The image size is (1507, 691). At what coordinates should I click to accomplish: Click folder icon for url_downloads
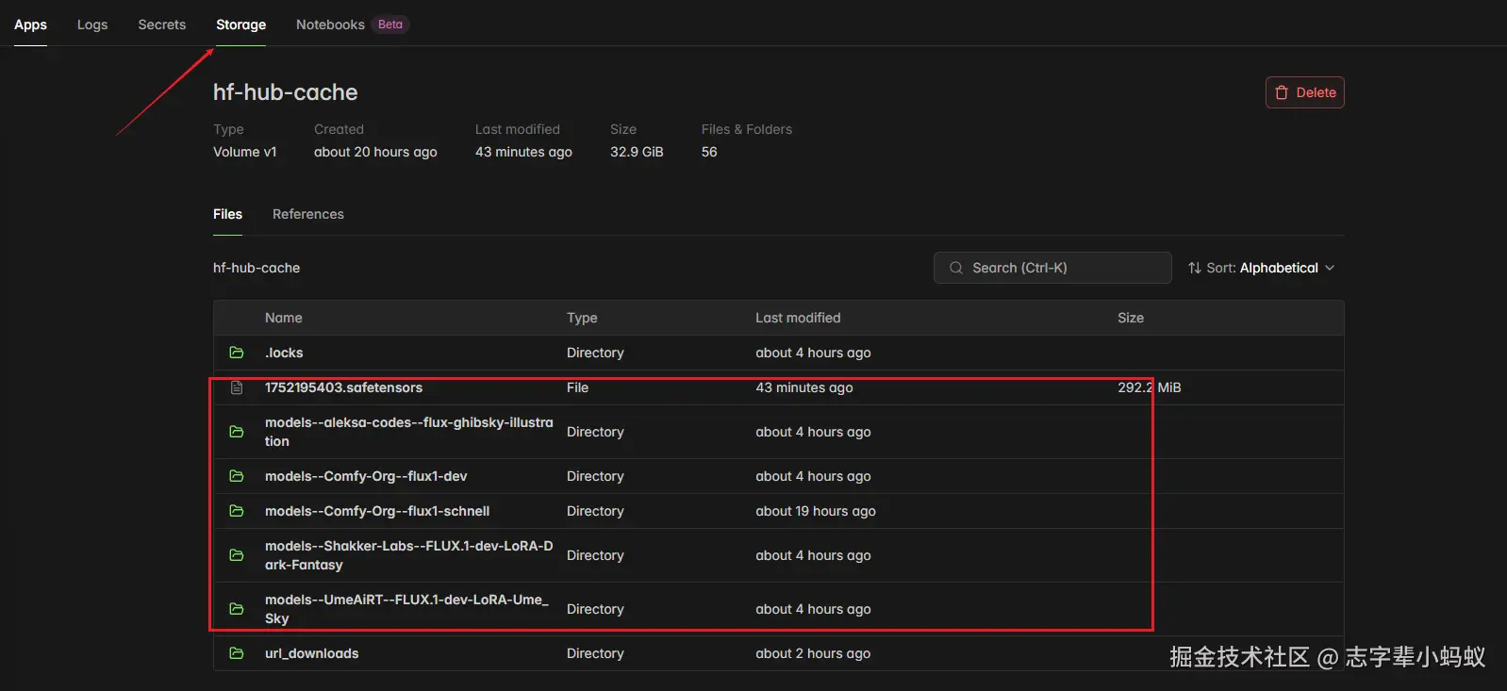pos(237,653)
